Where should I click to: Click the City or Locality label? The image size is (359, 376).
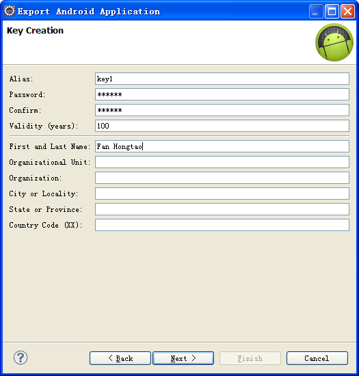coord(44,193)
